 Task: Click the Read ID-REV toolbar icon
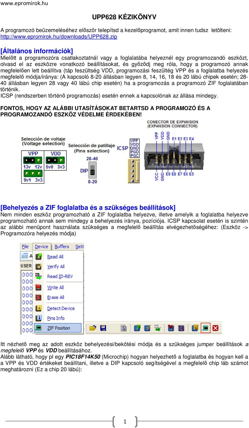[157, 328]
